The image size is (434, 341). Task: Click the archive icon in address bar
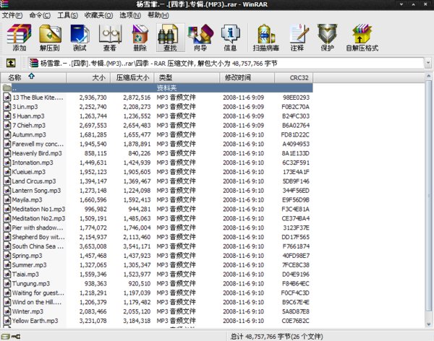tap(34, 63)
